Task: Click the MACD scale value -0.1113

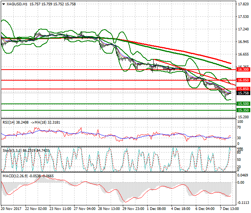Action: [243, 203]
